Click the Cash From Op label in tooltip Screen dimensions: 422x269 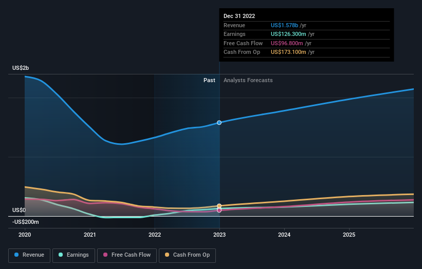(x=242, y=52)
